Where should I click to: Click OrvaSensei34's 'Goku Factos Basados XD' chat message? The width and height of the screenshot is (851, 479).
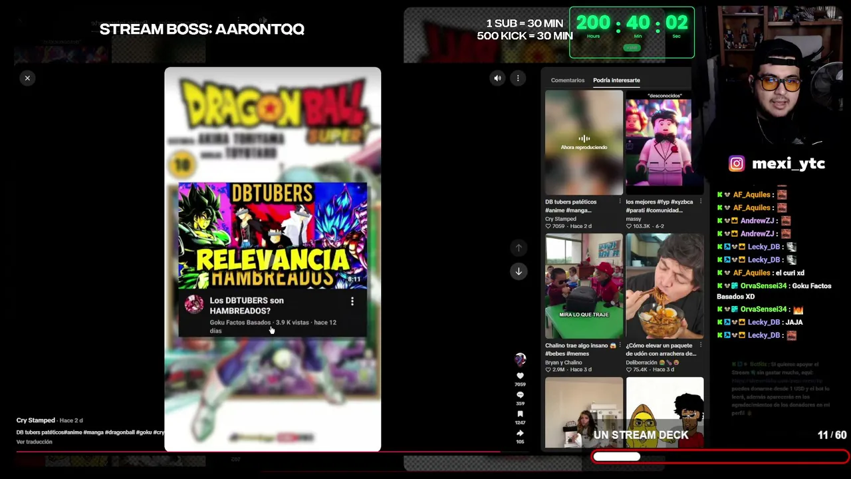[774, 291]
